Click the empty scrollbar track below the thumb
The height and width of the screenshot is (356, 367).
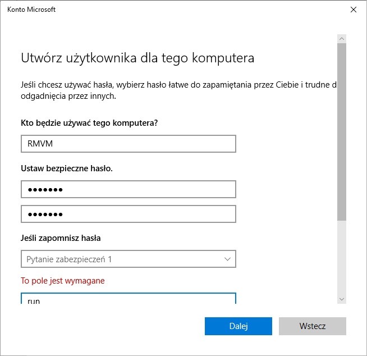(342, 258)
